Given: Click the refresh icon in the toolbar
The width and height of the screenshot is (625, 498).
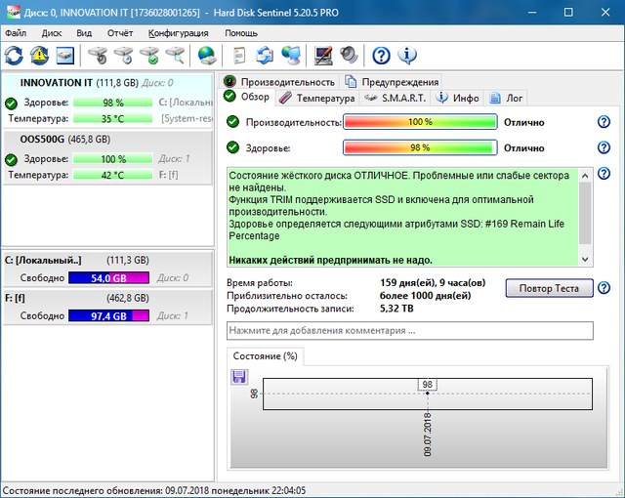Looking at the screenshot, I should click(x=15, y=55).
